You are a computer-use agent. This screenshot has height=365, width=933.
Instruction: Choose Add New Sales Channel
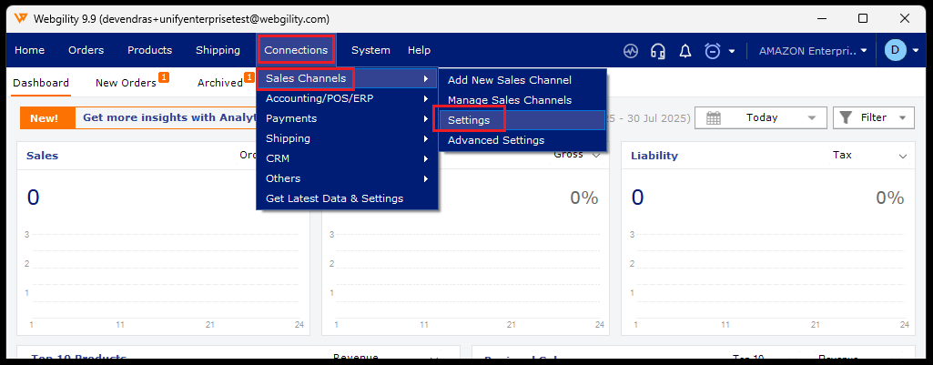pyautogui.click(x=510, y=80)
